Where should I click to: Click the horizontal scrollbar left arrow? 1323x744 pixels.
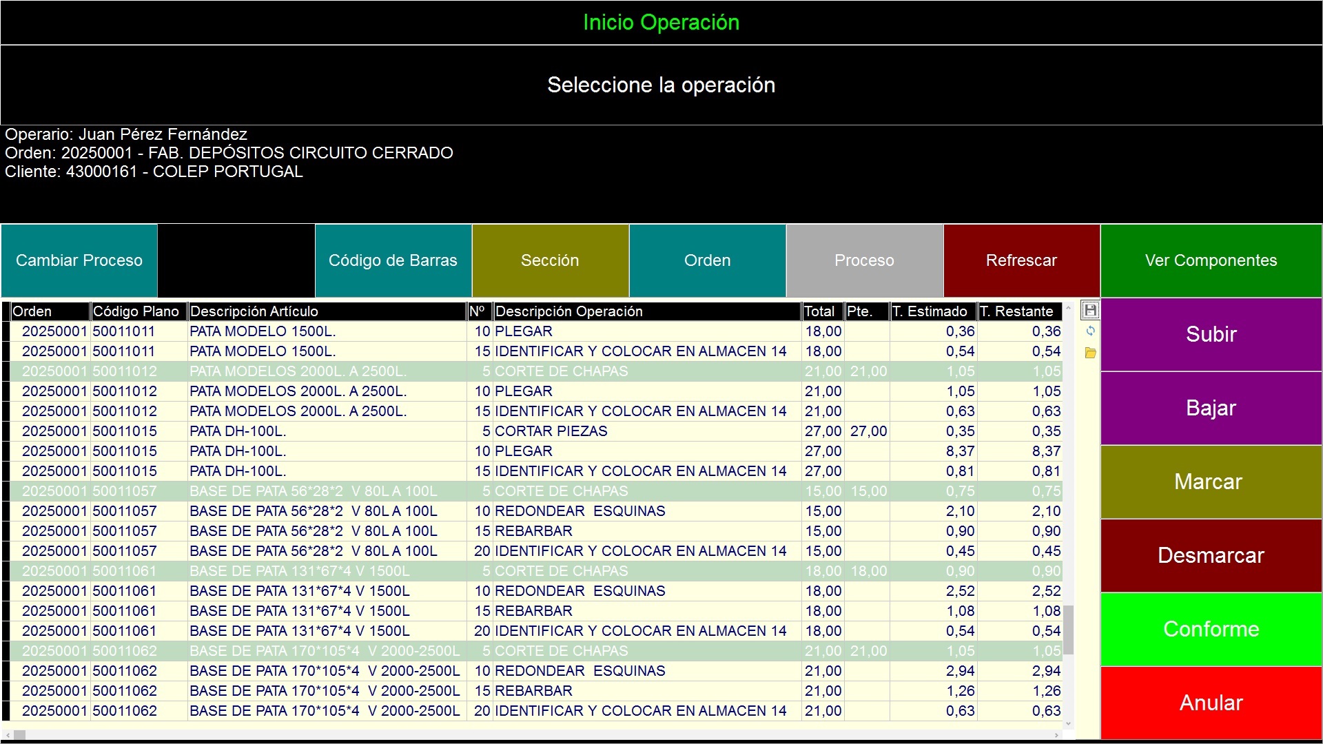click(x=8, y=735)
